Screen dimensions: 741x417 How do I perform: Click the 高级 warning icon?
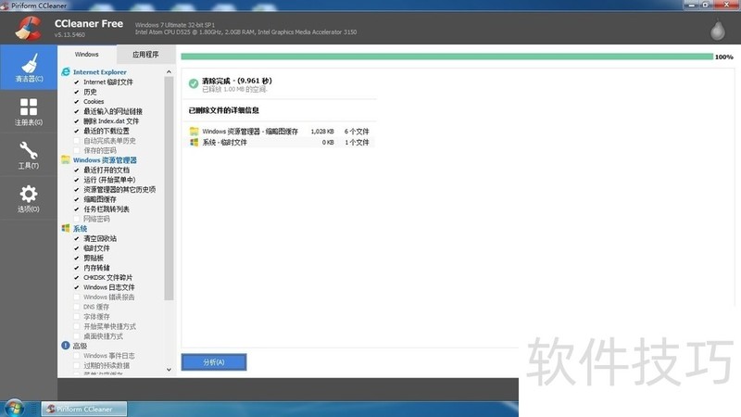[66, 346]
